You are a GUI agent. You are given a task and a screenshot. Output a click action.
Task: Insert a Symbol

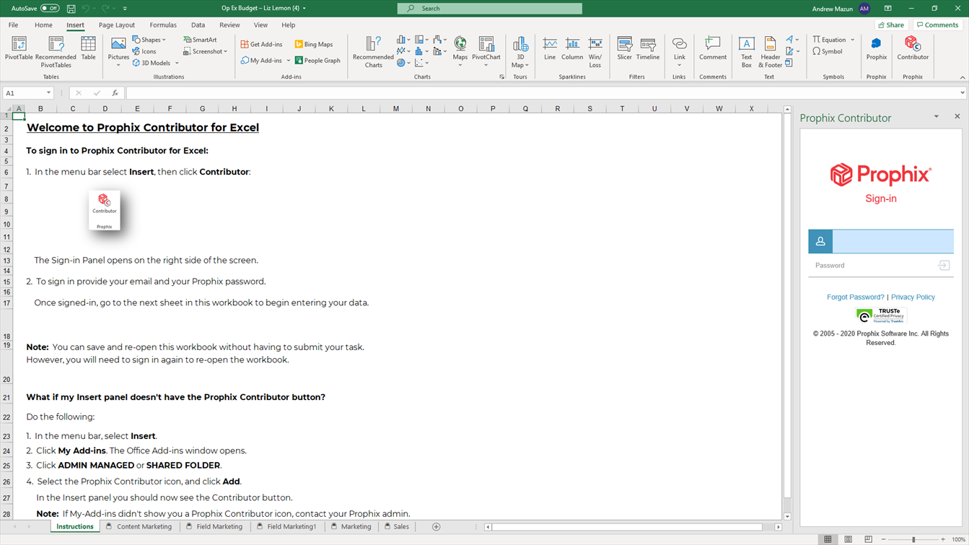click(x=828, y=51)
